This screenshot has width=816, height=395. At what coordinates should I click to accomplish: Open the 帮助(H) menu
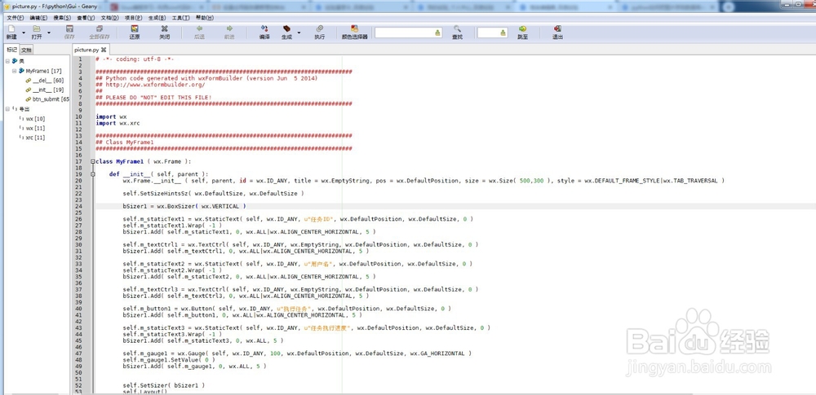[x=204, y=18]
